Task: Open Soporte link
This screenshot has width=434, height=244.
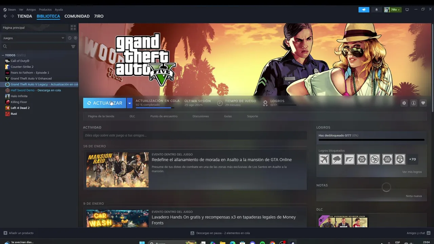Action: [252, 116]
